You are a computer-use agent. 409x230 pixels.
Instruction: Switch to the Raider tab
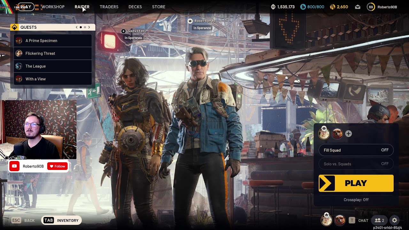point(82,7)
